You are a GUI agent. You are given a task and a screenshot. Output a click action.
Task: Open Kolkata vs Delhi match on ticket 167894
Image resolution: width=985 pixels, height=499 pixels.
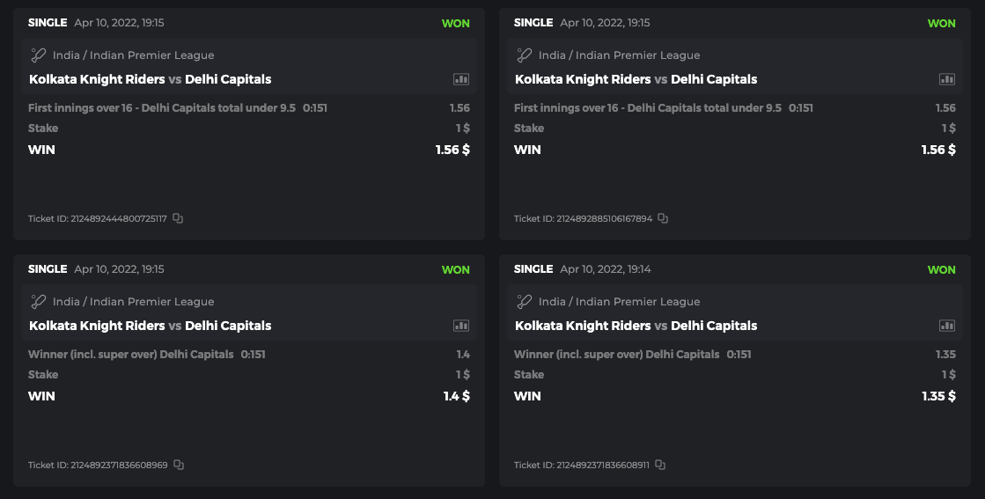[636, 79]
